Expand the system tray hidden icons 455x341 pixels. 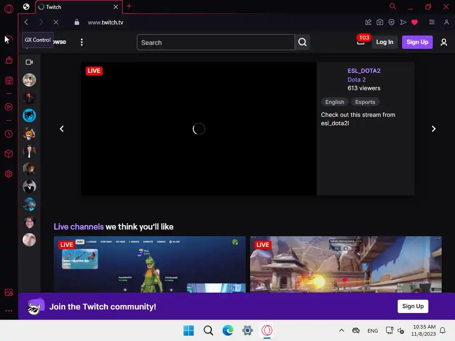pyautogui.click(x=342, y=330)
